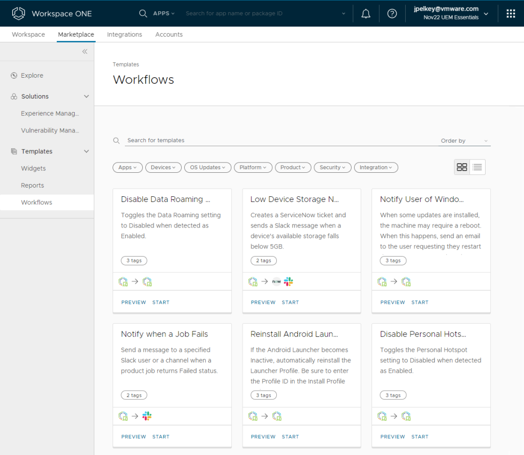The height and width of the screenshot is (455, 524).
Task: Click the notifications bell icon
Action: 366,14
